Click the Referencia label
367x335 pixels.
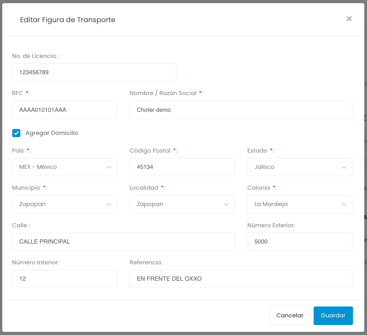point(146,263)
